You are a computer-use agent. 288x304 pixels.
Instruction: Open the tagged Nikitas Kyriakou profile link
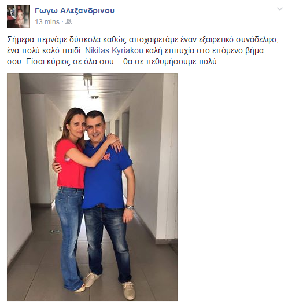point(114,50)
